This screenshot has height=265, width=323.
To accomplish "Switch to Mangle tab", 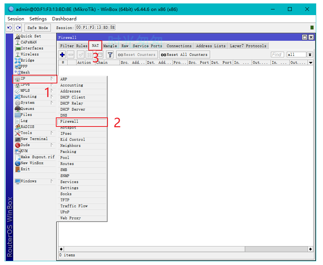I will [x=110, y=46].
